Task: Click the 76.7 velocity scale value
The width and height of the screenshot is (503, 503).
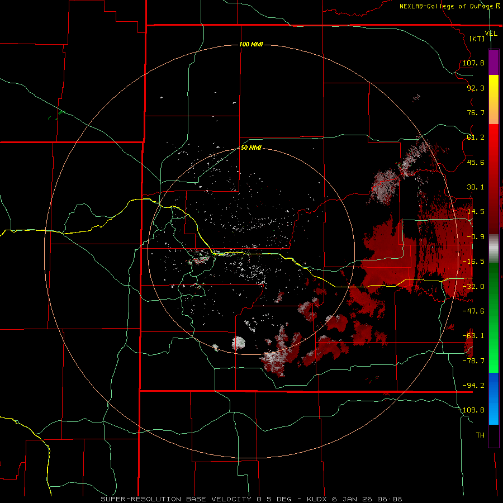Action: (x=476, y=112)
